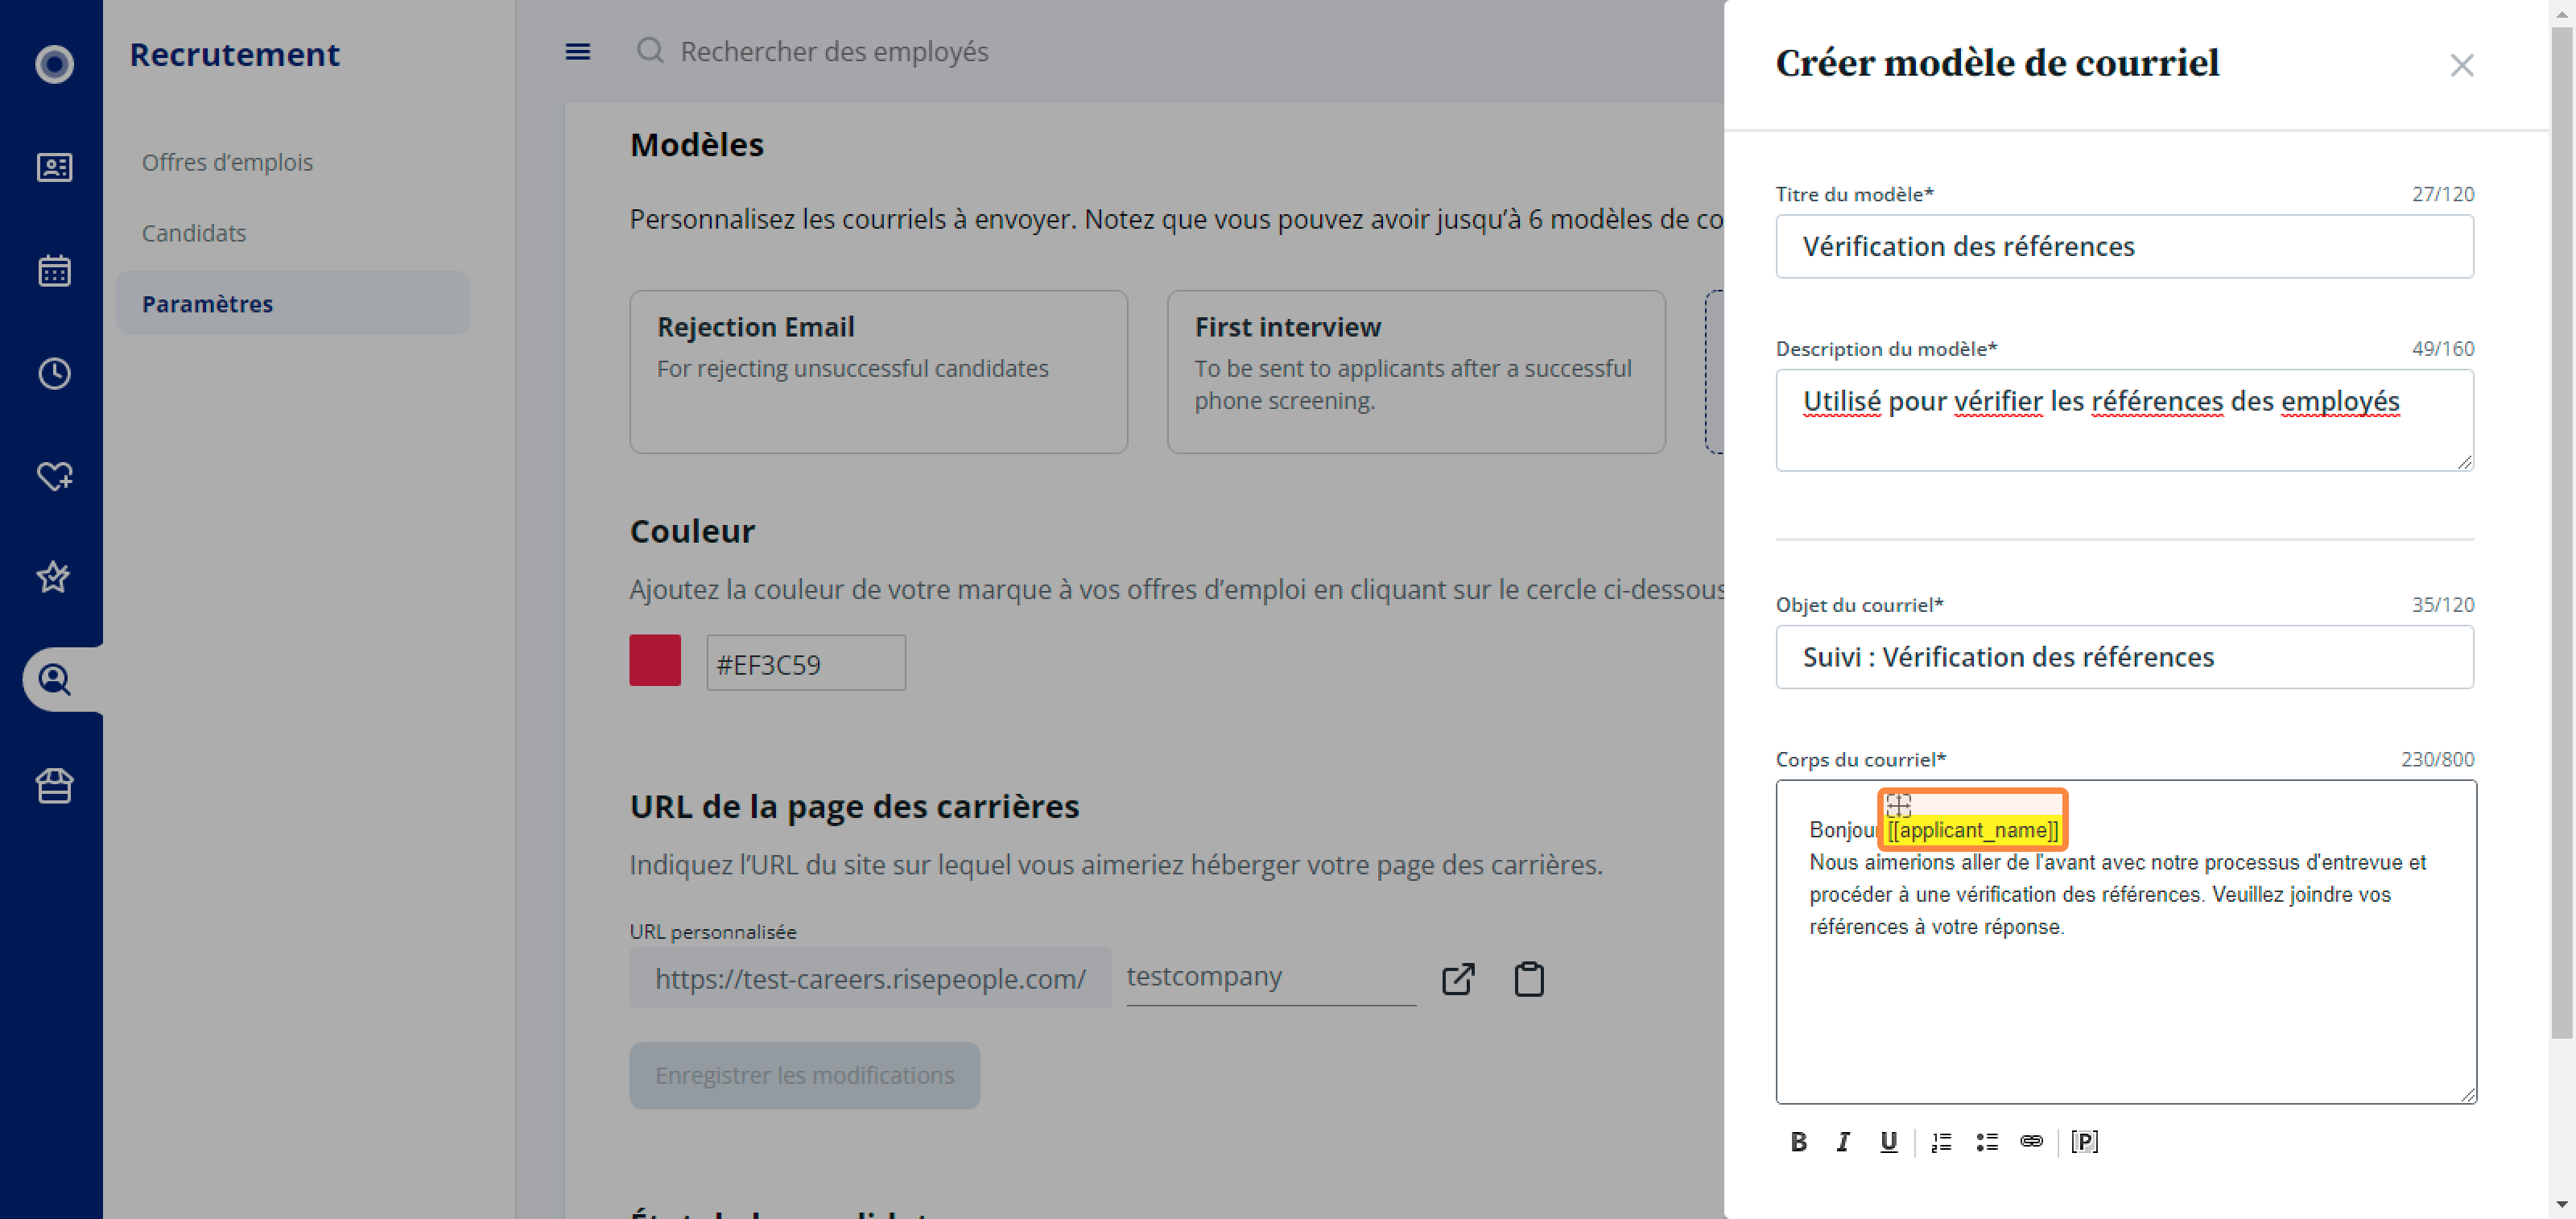Image resolution: width=2576 pixels, height=1219 pixels.
Task: Toggle the hamburger menu icon
Action: click(x=578, y=52)
